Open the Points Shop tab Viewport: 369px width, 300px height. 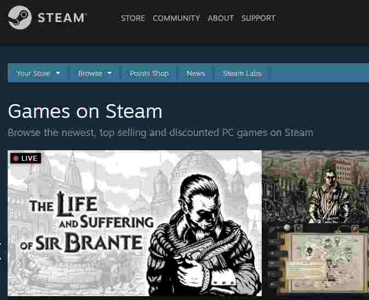pos(149,73)
